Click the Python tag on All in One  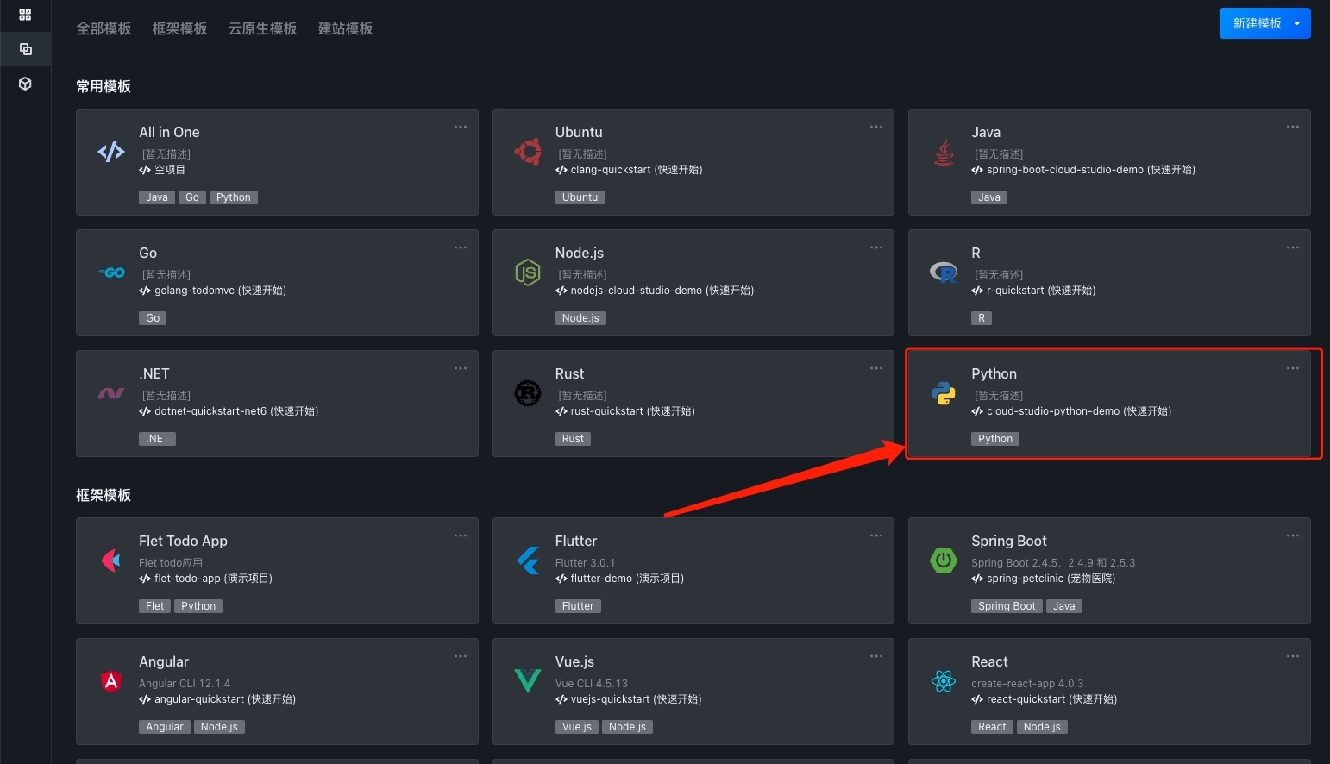(x=234, y=197)
